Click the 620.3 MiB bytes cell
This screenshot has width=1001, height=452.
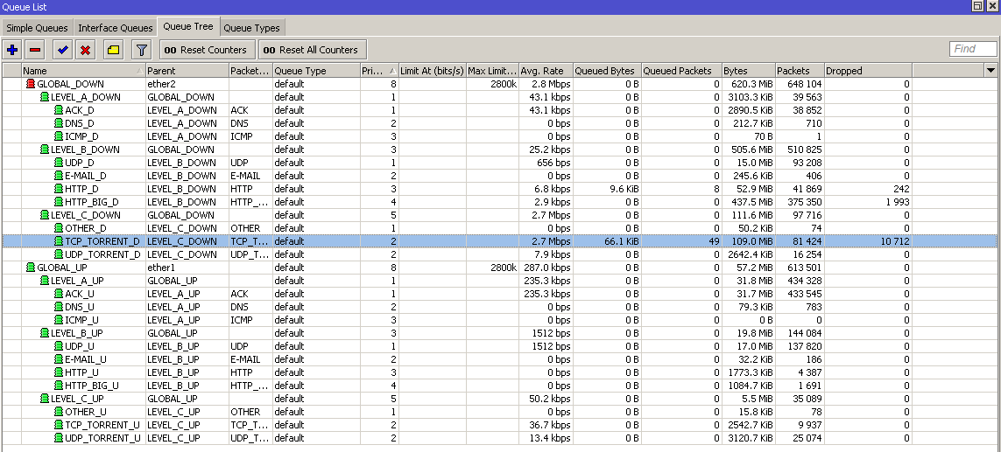[748, 84]
